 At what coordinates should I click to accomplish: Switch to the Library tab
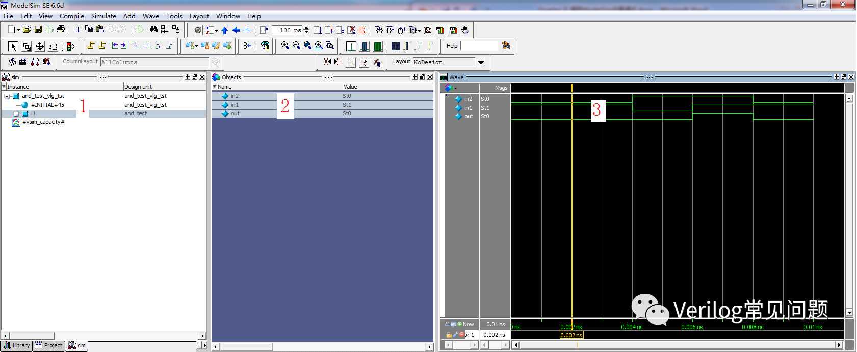tap(17, 345)
